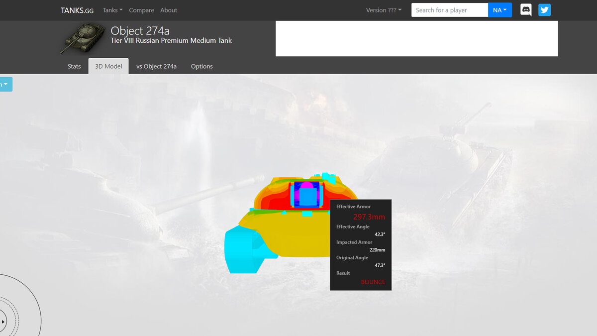Open the Twitter icon link
597x336 pixels.
544,10
